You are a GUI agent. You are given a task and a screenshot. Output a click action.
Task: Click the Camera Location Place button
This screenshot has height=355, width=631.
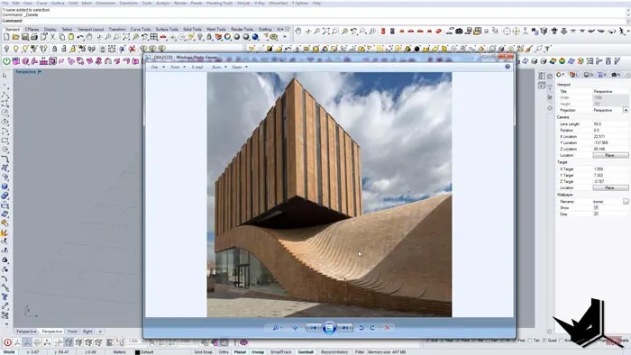[610, 155]
